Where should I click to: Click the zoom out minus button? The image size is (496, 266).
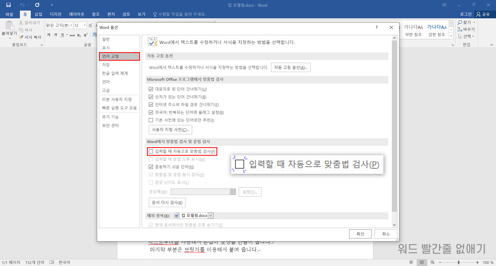coord(440,262)
